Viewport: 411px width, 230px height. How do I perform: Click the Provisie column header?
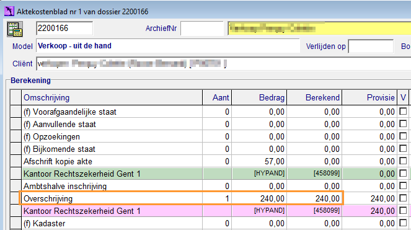pos(369,97)
